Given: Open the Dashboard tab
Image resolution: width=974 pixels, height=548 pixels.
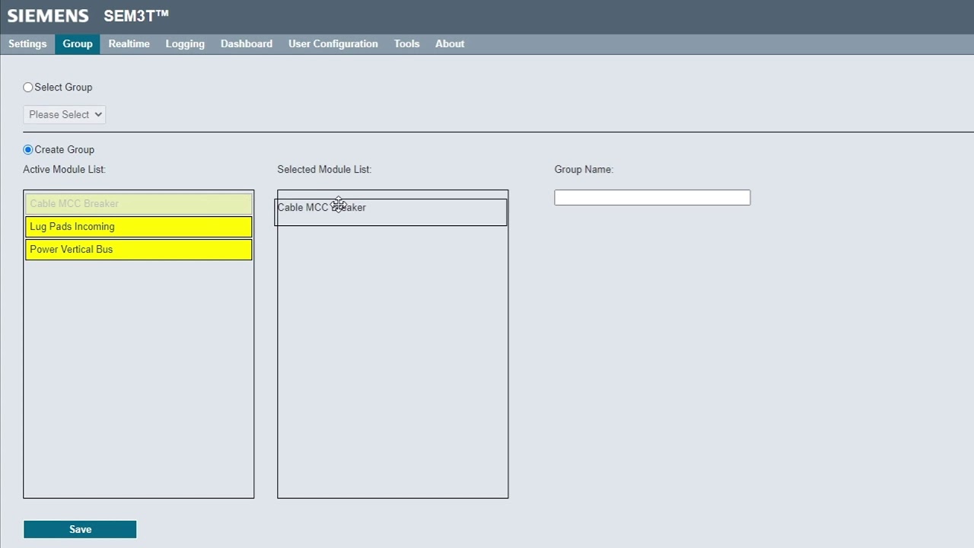Looking at the screenshot, I should click(x=247, y=44).
